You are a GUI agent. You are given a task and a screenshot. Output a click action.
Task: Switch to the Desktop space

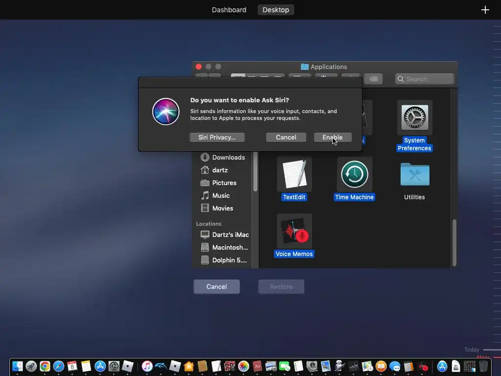tap(276, 10)
